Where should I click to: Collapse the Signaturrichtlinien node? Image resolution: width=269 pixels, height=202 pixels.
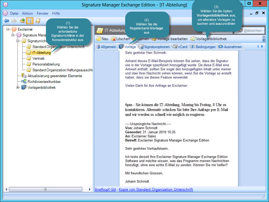click(18, 41)
